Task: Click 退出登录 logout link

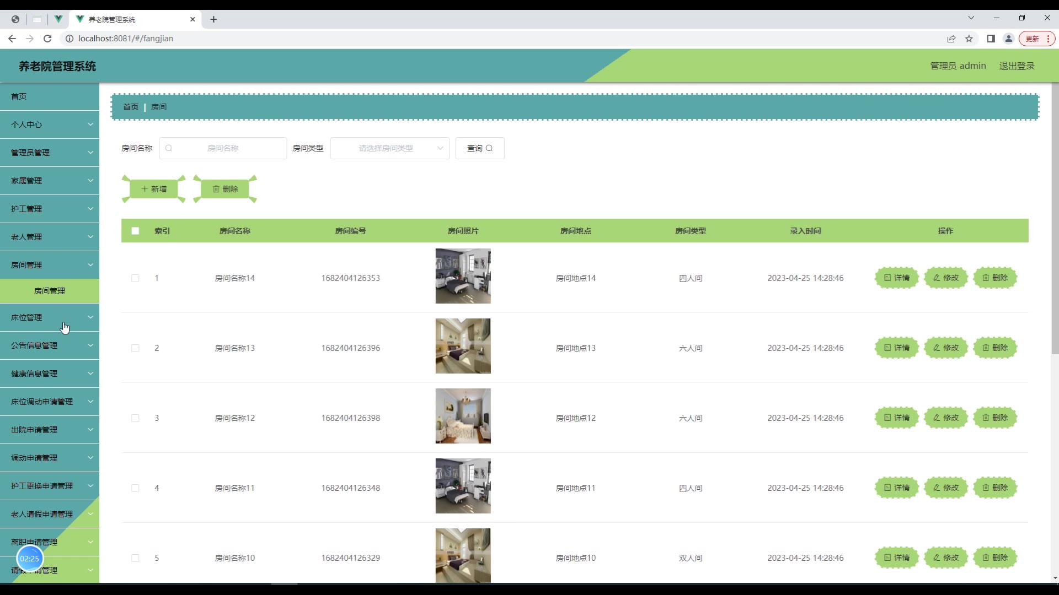Action: pos(1017,66)
